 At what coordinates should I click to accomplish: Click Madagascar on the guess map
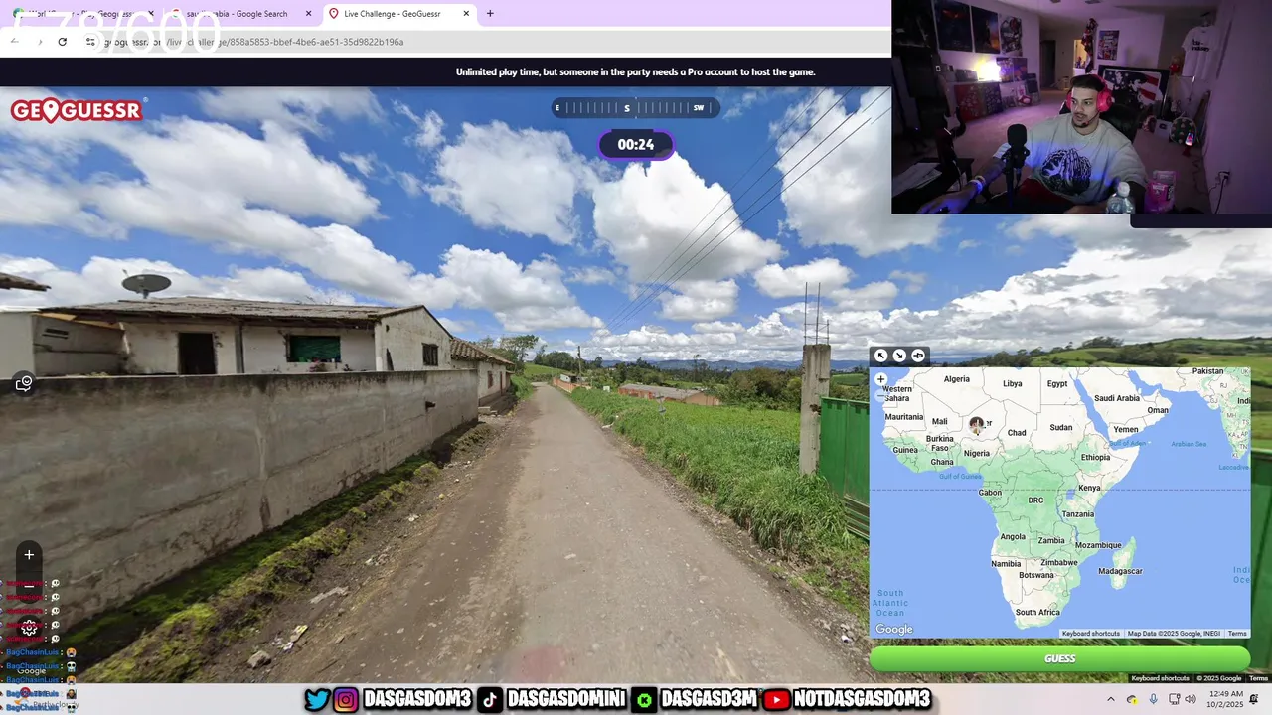(1120, 571)
